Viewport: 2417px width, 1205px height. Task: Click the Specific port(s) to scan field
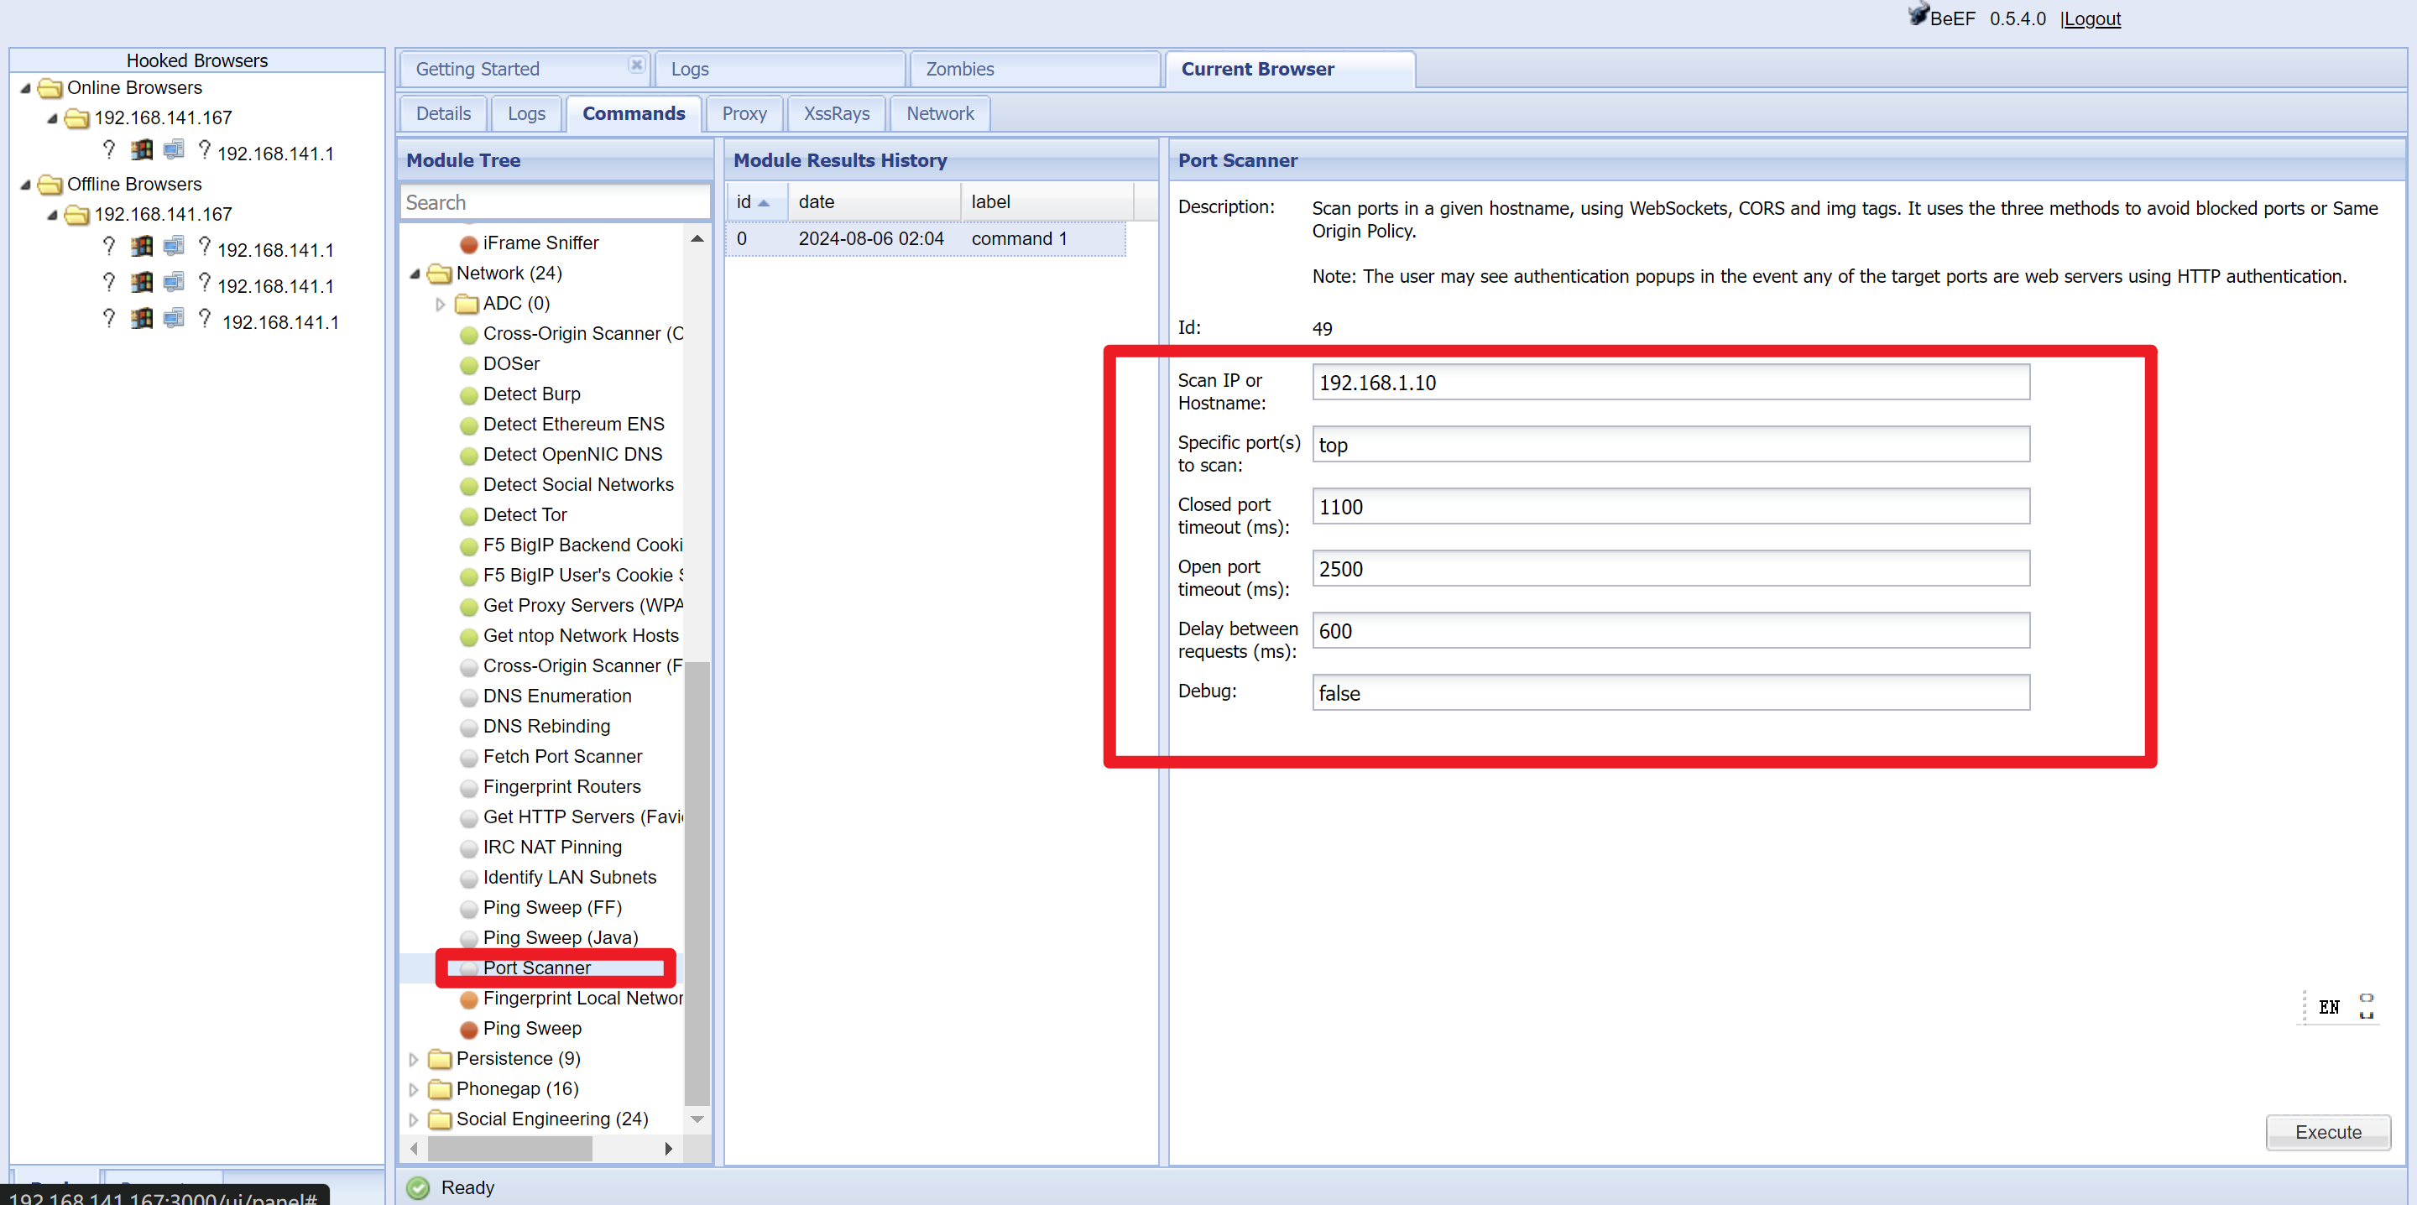(x=1670, y=445)
